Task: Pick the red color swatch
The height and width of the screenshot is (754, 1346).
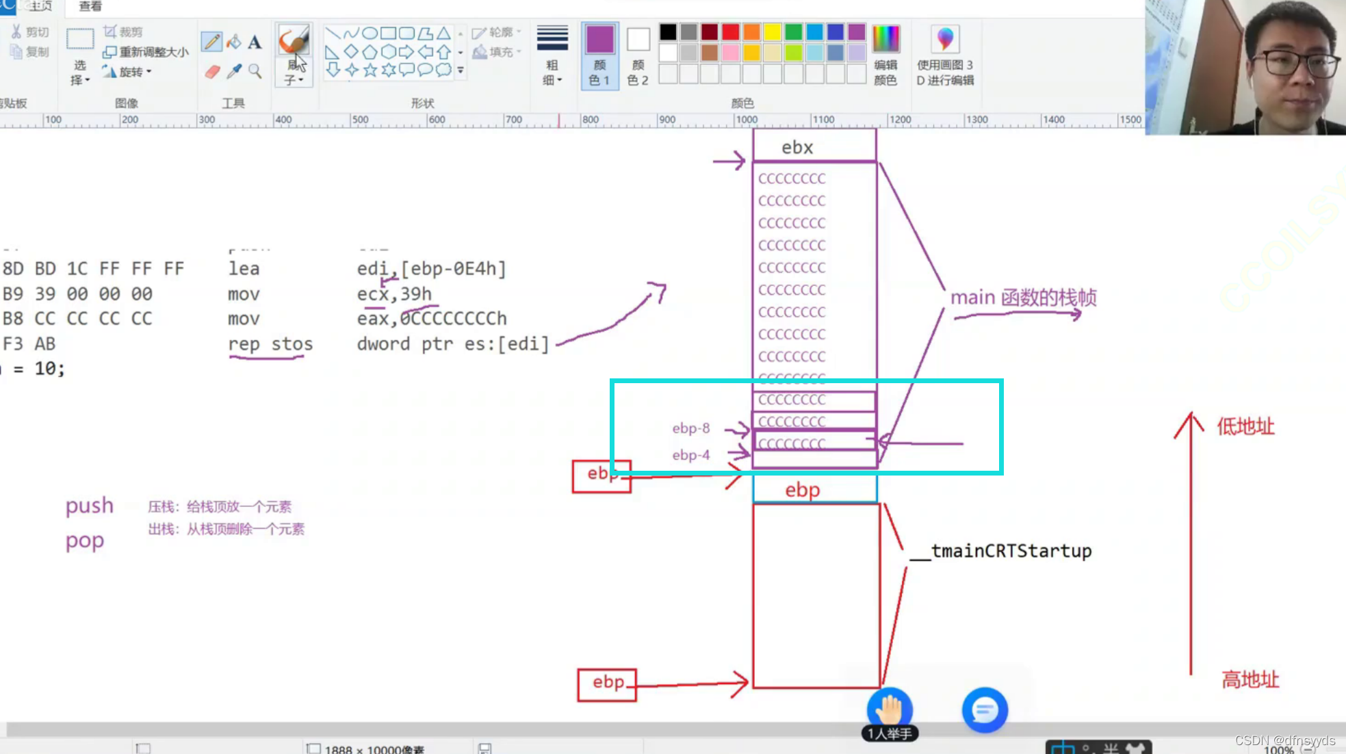Action: click(x=730, y=32)
